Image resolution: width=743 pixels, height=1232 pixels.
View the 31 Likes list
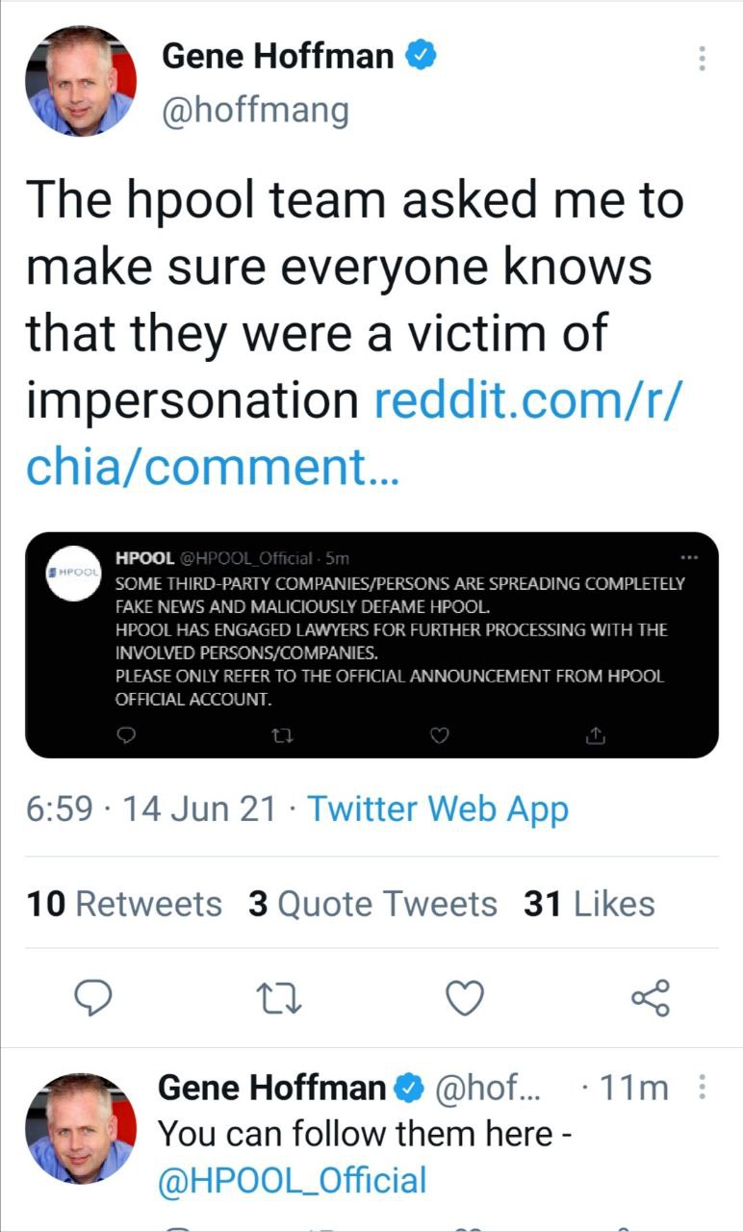coord(589,904)
